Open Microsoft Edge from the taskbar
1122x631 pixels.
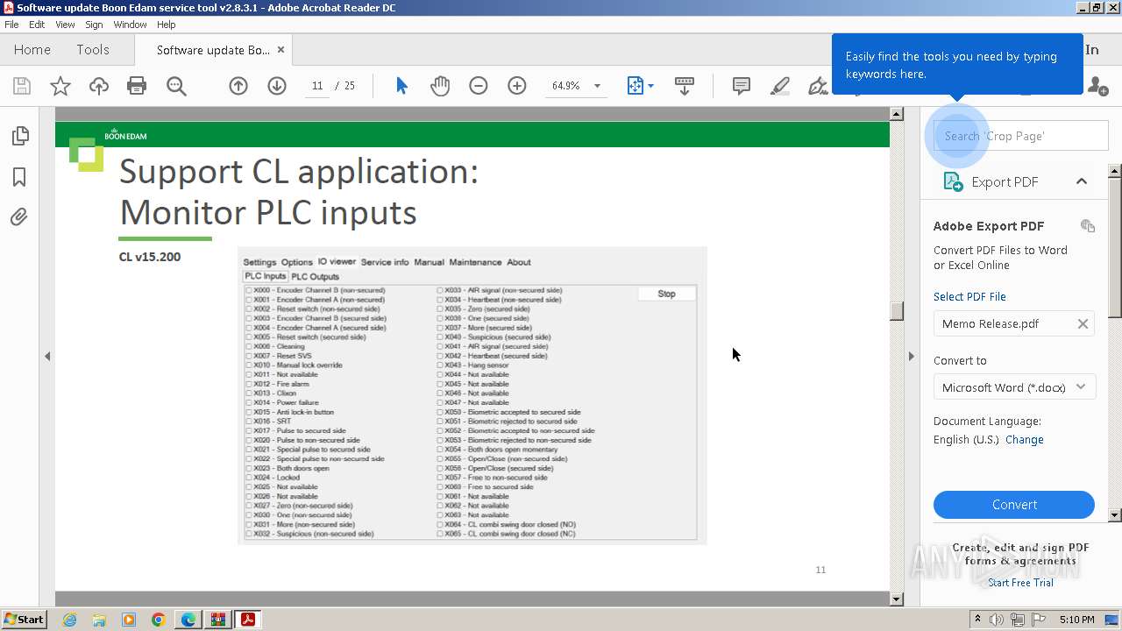click(x=188, y=620)
